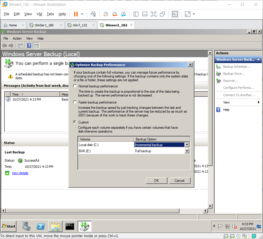Click the Send Ctrl+Alt+Del icon in VMware toolbar
The width and height of the screenshot is (263, 239).
click(x=93, y=14)
